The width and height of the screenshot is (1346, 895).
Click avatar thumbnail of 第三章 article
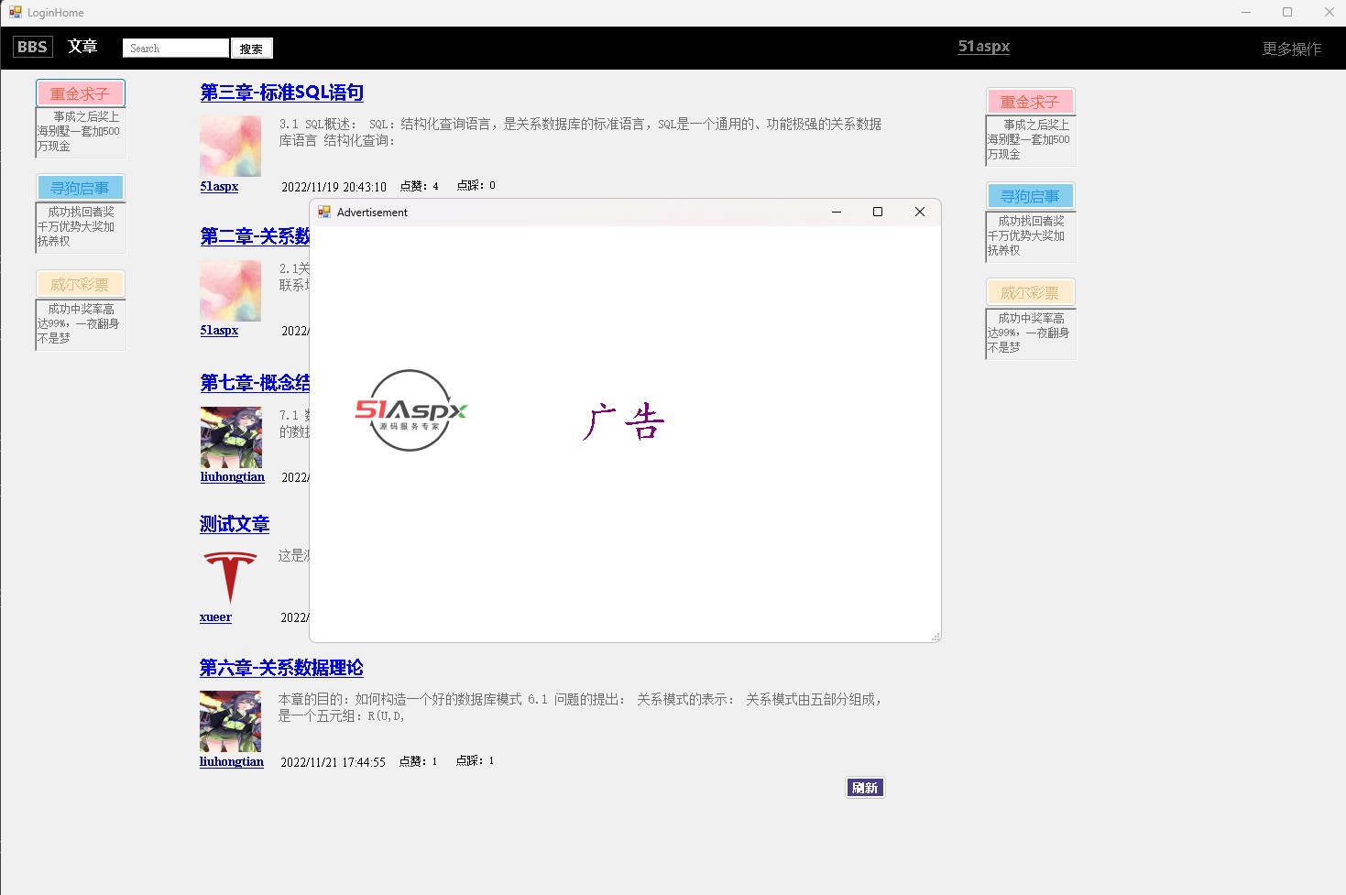tap(231, 146)
